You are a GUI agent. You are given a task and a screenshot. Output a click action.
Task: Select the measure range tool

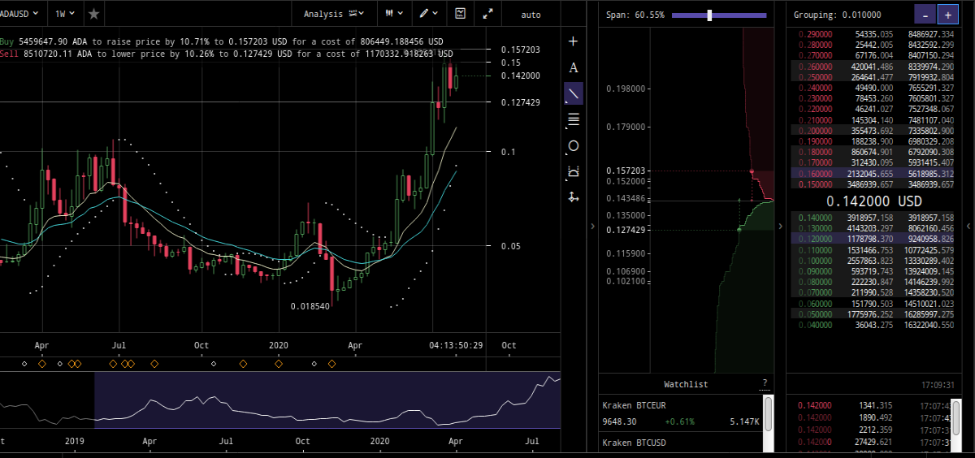pyautogui.click(x=574, y=171)
